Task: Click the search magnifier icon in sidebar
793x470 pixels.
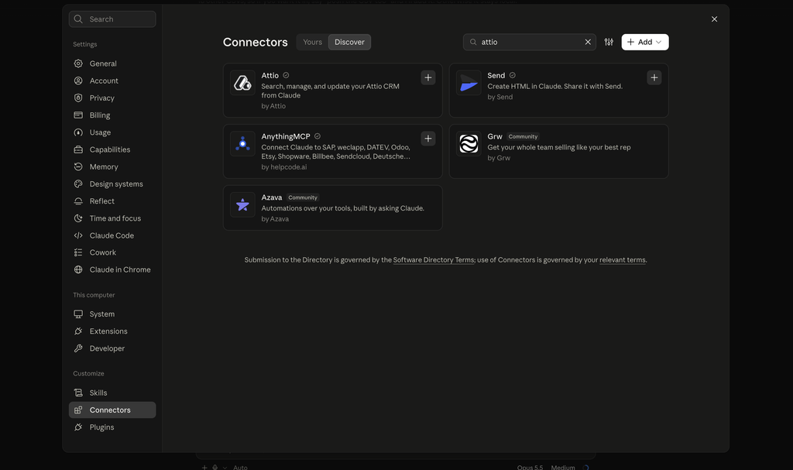Action: point(78,19)
